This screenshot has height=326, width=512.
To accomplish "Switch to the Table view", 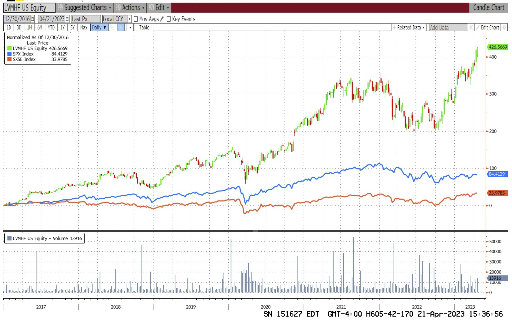I will [x=144, y=27].
